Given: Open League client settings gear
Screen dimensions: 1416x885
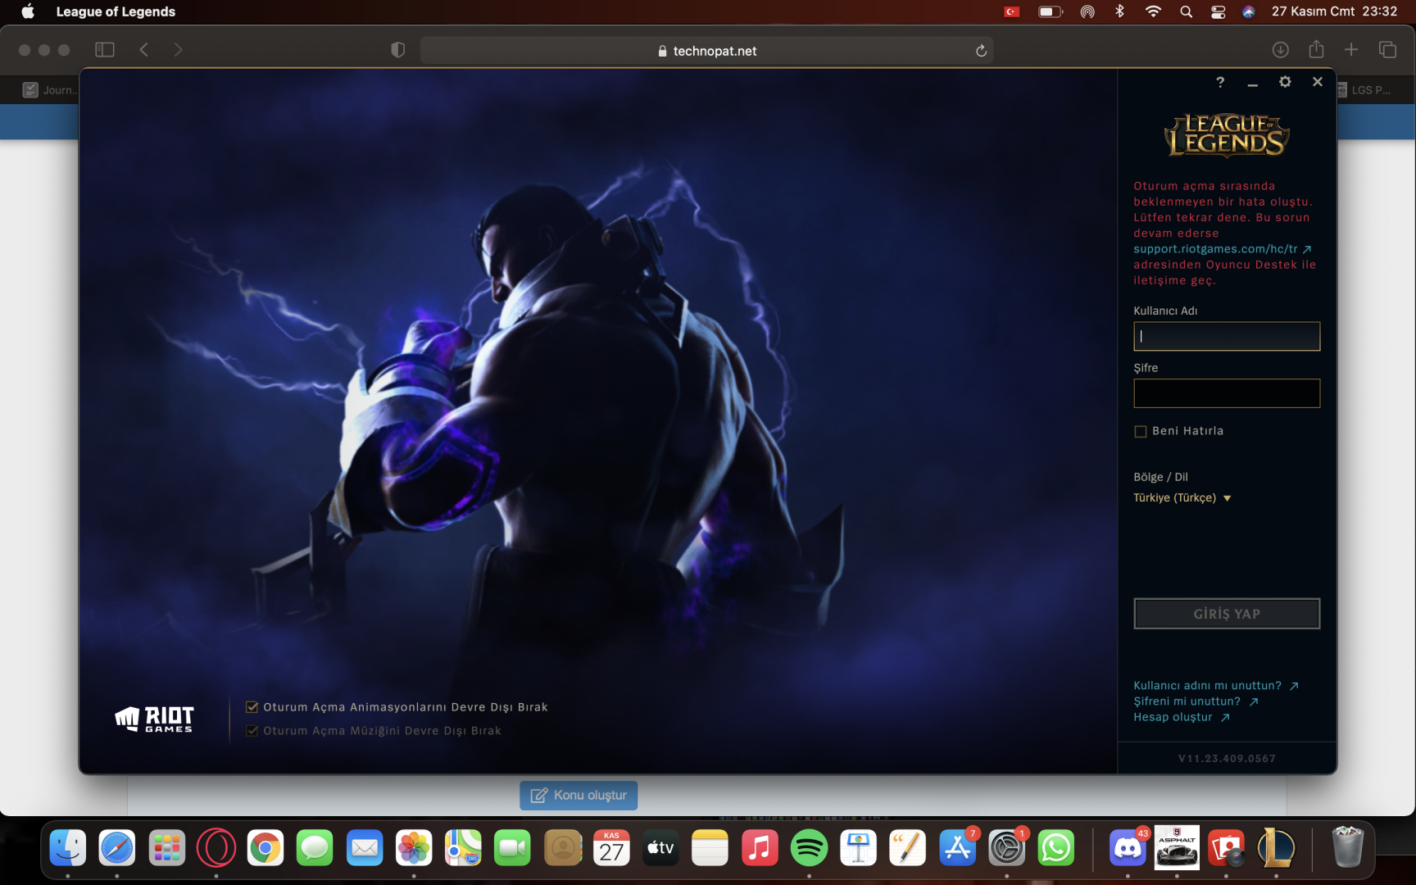Looking at the screenshot, I should tap(1285, 82).
